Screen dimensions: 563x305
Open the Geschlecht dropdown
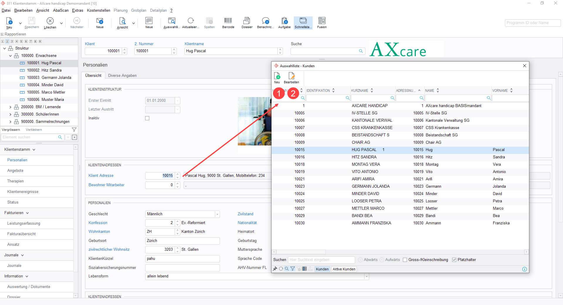[217, 214]
